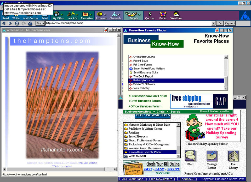This screenshot has height=182, width=251.
Task: Open the Mail Center toolbar icon
Action: pos(31,16)
